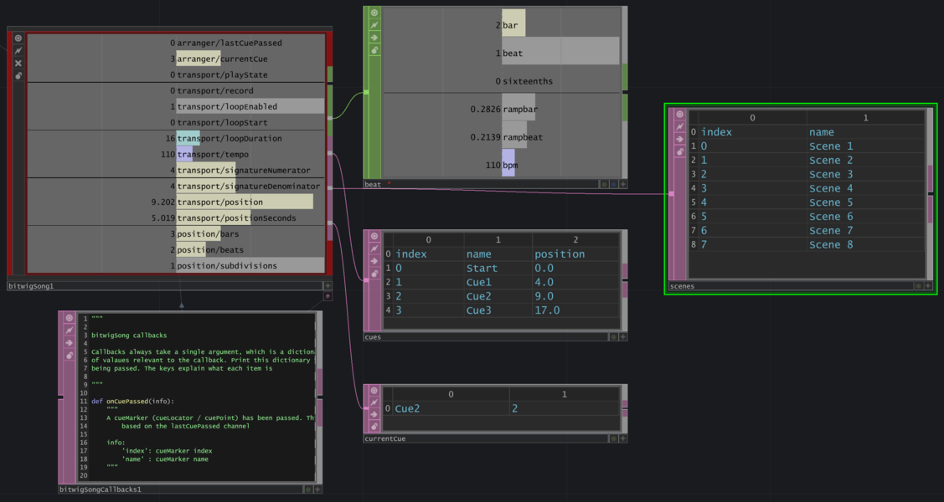Expand the plus button on the beat node
This screenshot has width=944, height=502.
click(x=622, y=184)
